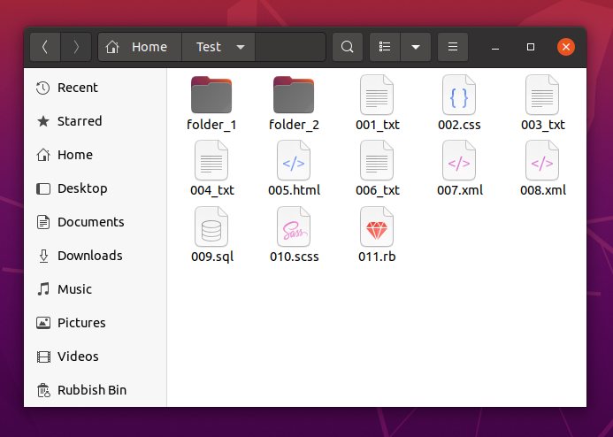
Task: Select the 010.scss Sass icon
Action: pos(294,226)
